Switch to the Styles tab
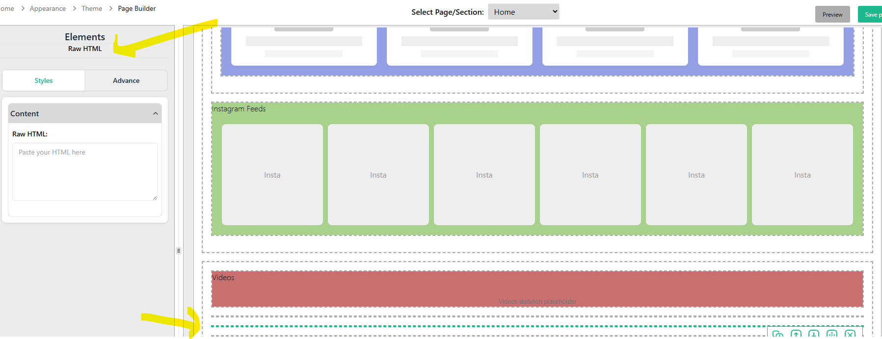Image resolution: width=882 pixels, height=339 pixels. pos(44,80)
